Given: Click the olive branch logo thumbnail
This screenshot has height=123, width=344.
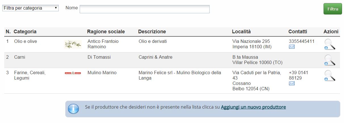Looking at the screenshot, I should coord(73,44).
